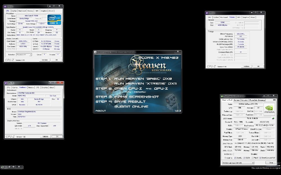Click Submit Online in Heaven window
281x175 pixels.
(x=131, y=107)
